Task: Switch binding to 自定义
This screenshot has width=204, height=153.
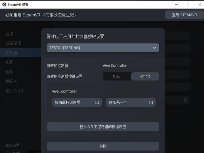Action: (x=145, y=76)
